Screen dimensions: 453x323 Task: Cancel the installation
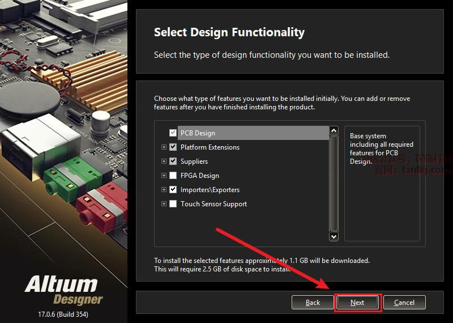point(404,303)
